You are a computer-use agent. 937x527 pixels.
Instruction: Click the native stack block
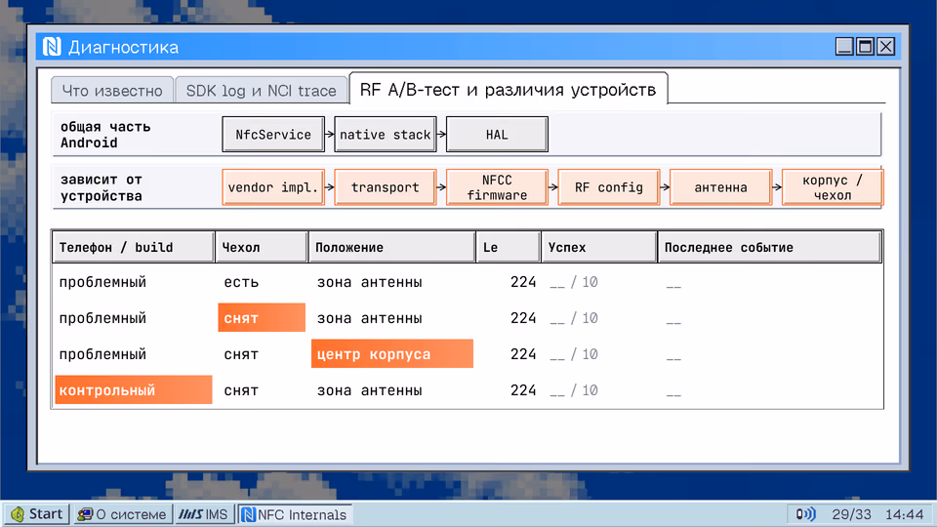pos(385,135)
